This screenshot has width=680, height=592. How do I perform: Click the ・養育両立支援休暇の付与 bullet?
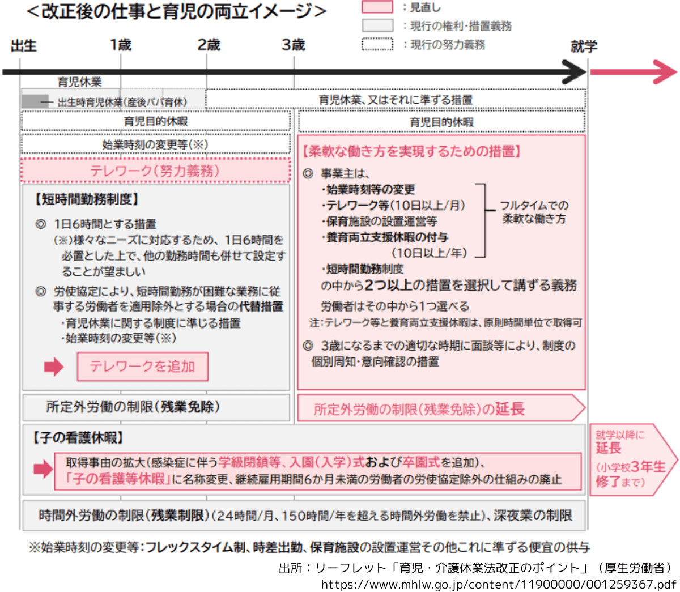click(x=384, y=237)
